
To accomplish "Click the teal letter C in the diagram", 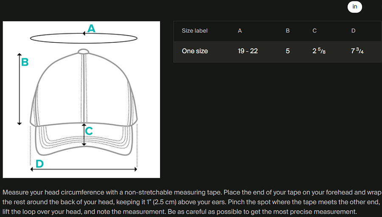I will [x=89, y=131].
